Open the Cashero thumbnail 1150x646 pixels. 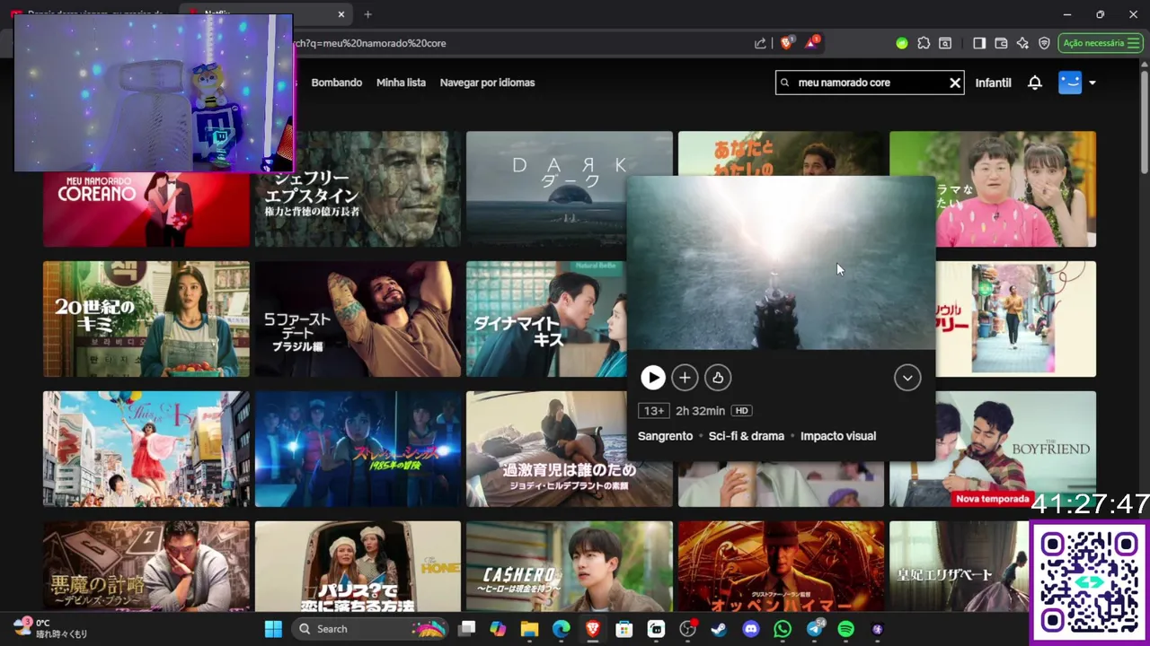point(569,567)
